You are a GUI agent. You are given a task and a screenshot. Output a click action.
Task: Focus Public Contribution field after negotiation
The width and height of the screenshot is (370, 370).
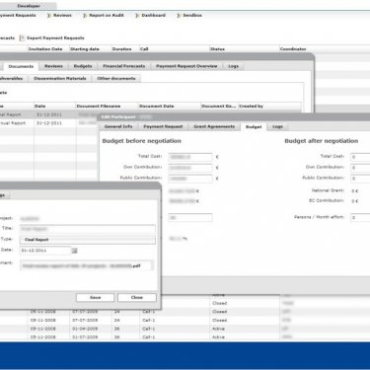point(360,179)
